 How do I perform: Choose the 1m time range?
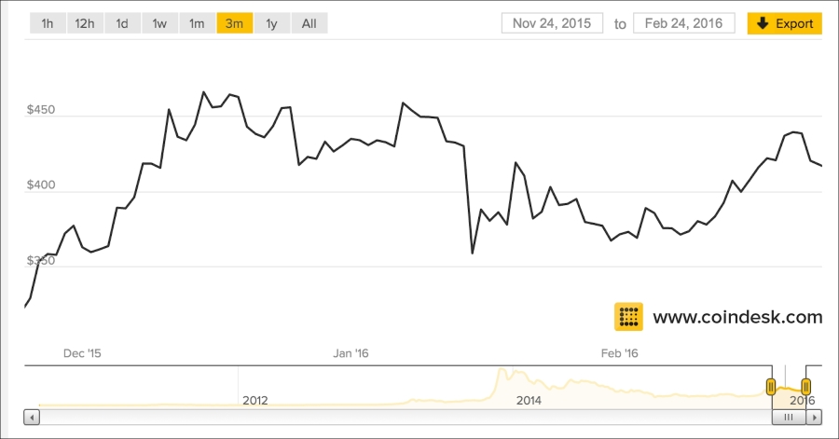coord(197,23)
